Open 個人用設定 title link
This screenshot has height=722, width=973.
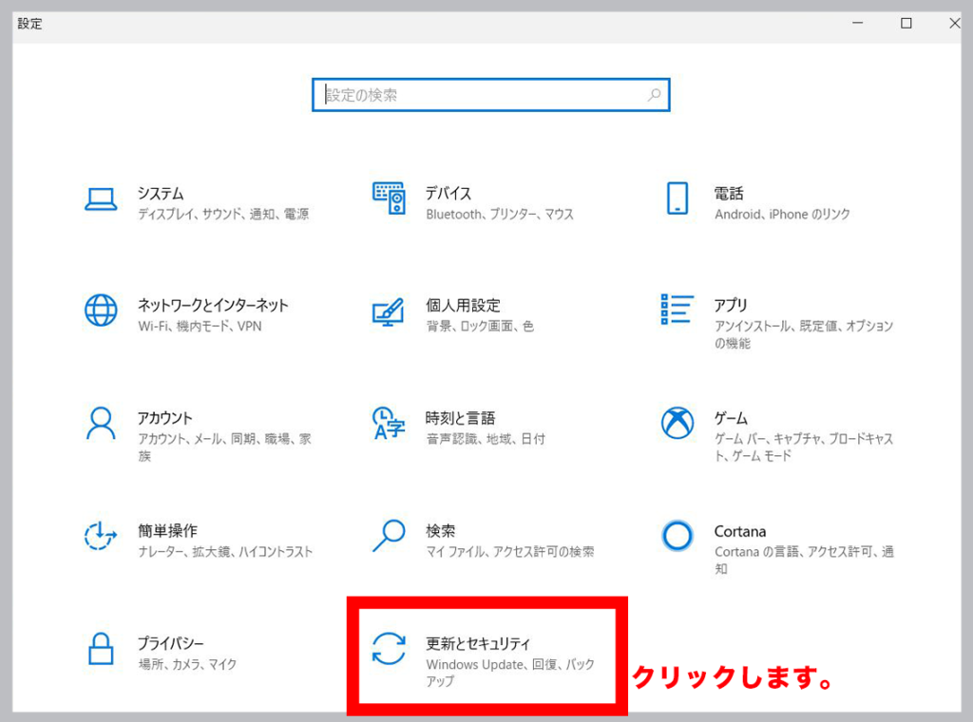[463, 305]
